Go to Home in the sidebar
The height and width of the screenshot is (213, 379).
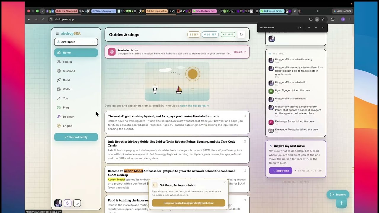pyautogui.click(x=76, y=53)
